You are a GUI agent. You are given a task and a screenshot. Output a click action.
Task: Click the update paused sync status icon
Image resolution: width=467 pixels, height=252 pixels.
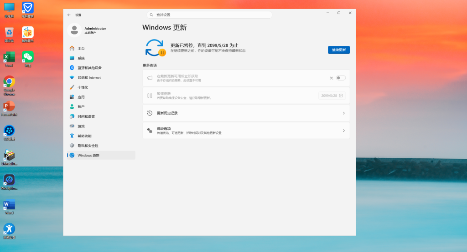click(x=155, y=48)
